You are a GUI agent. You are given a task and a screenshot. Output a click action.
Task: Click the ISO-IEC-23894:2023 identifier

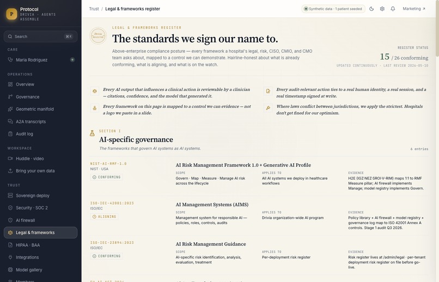tap(112, 243)
